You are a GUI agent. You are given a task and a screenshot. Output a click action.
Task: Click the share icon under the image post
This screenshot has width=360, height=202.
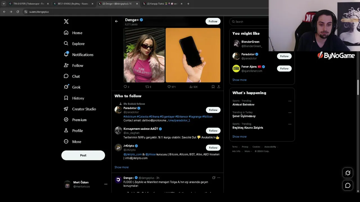tap(219, 87)
